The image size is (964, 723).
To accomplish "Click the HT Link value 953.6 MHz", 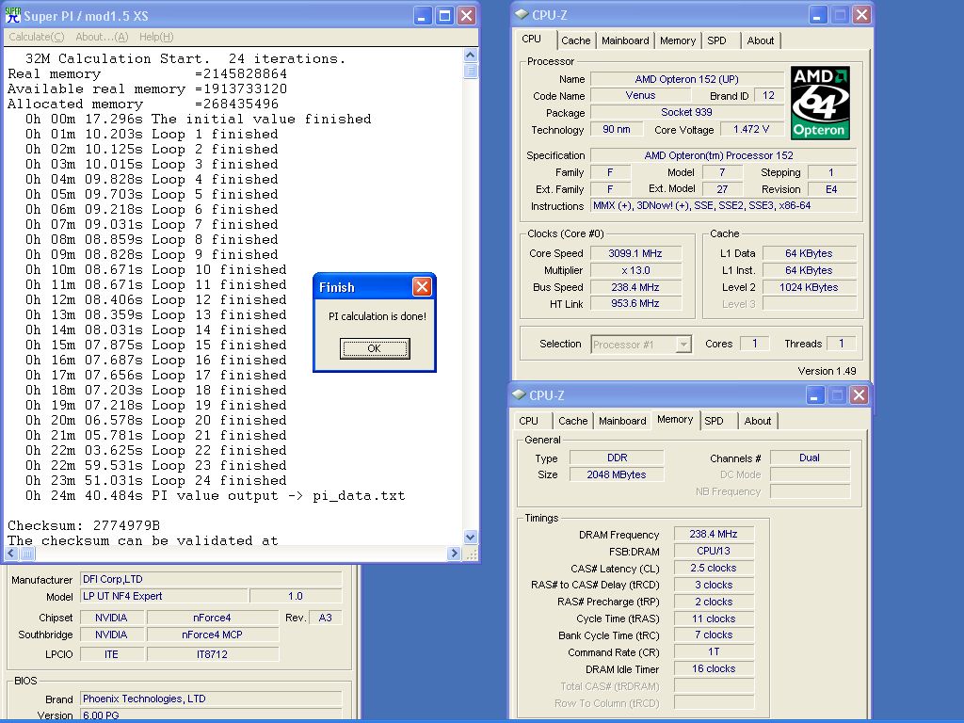I will [x=635, y=304].
